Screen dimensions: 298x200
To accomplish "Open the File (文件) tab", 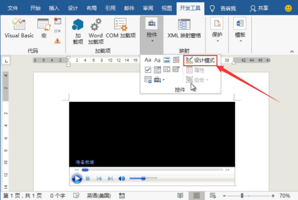I will [13, 8].
